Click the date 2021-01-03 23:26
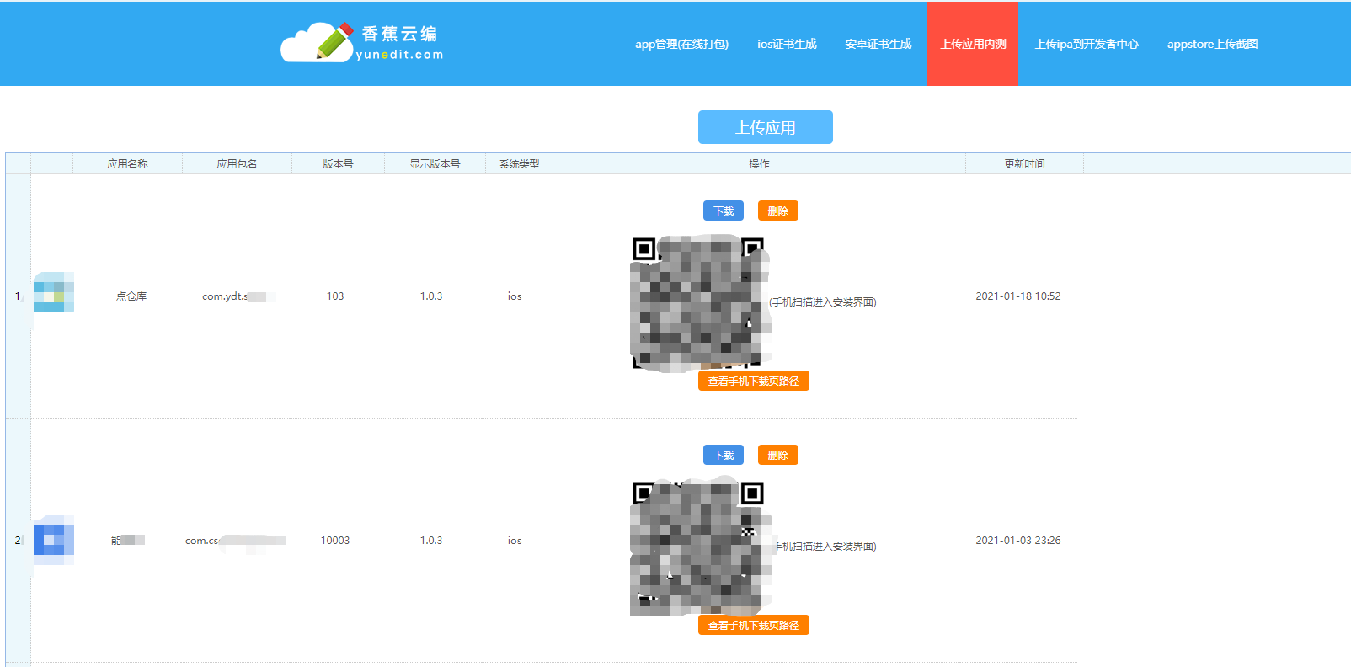The image size is (1351, 667). tap(1018, 541)
